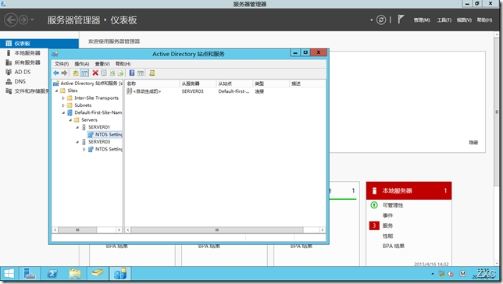The width and height of the screenshot is (503, 284).
Task: Open Server Manager navigation history dropdown
Action: point(32,20)
